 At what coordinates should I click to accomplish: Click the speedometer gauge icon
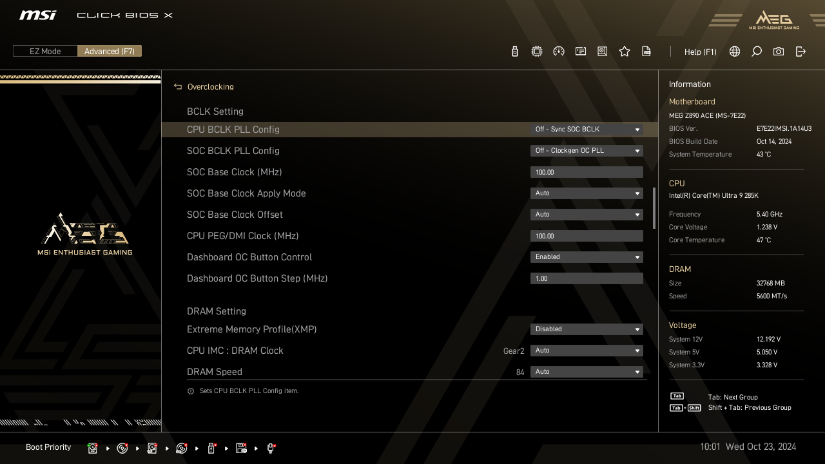click(559, 52)
